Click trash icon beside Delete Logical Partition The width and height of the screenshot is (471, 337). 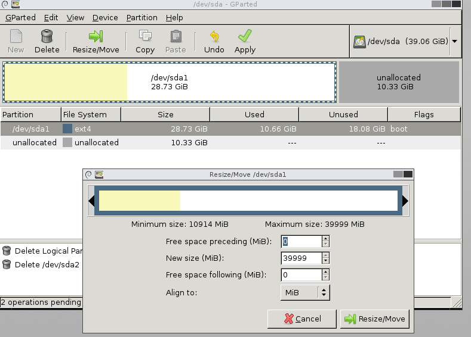[7, 251]
